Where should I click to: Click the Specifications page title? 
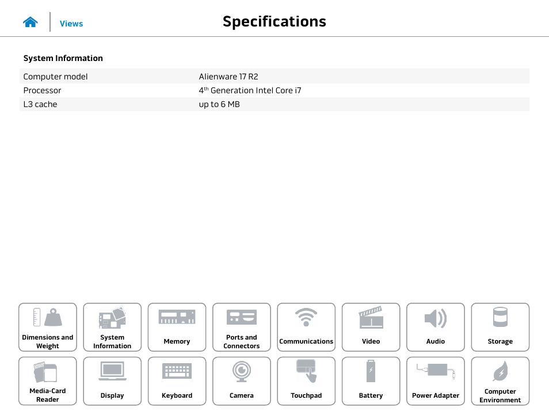click(x=274, y=22)
